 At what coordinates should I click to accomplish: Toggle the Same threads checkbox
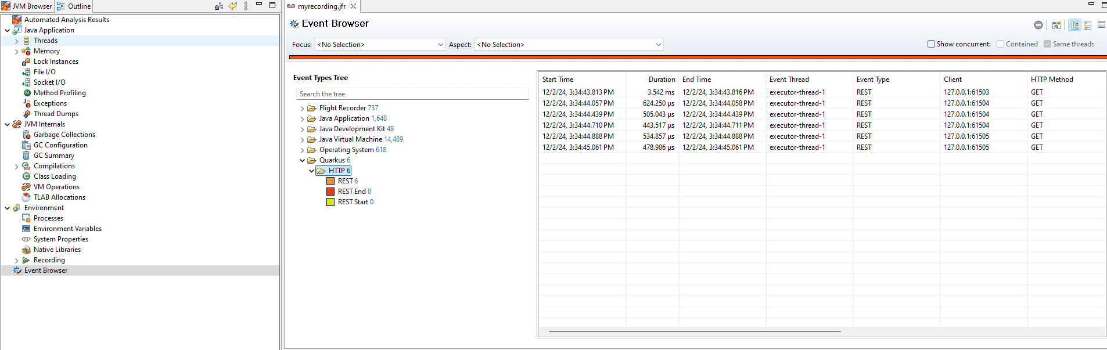(1047, 44)
